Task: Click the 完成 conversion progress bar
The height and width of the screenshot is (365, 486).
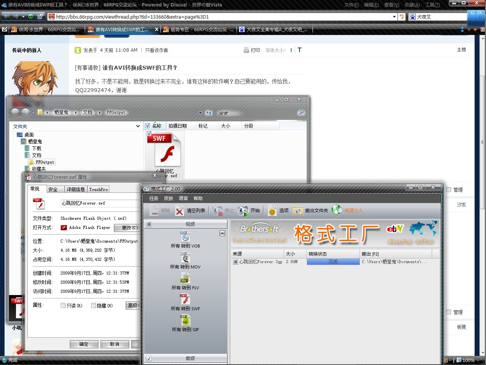Action: [333, 262]
